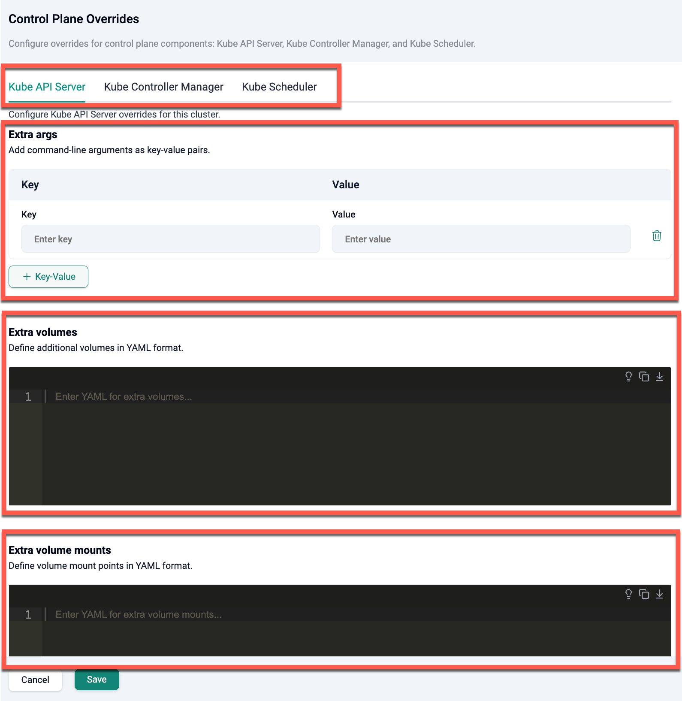Click into the Extra volumes YAML editor
The width and height of the screenshot is (682, 701).
[x=356, y=446]
